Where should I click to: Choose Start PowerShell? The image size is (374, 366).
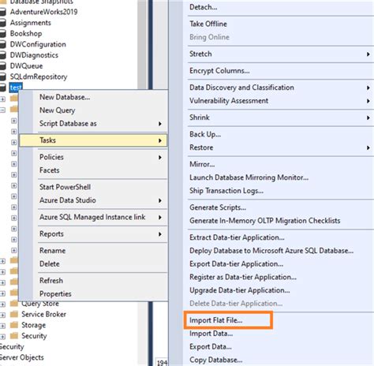[94, 187]
